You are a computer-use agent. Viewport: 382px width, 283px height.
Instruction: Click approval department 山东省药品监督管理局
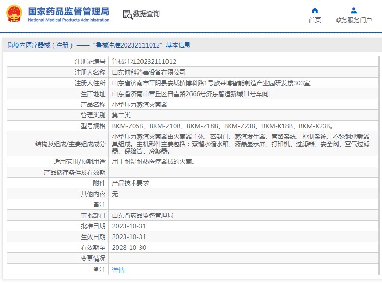click(x=142, y=216)
